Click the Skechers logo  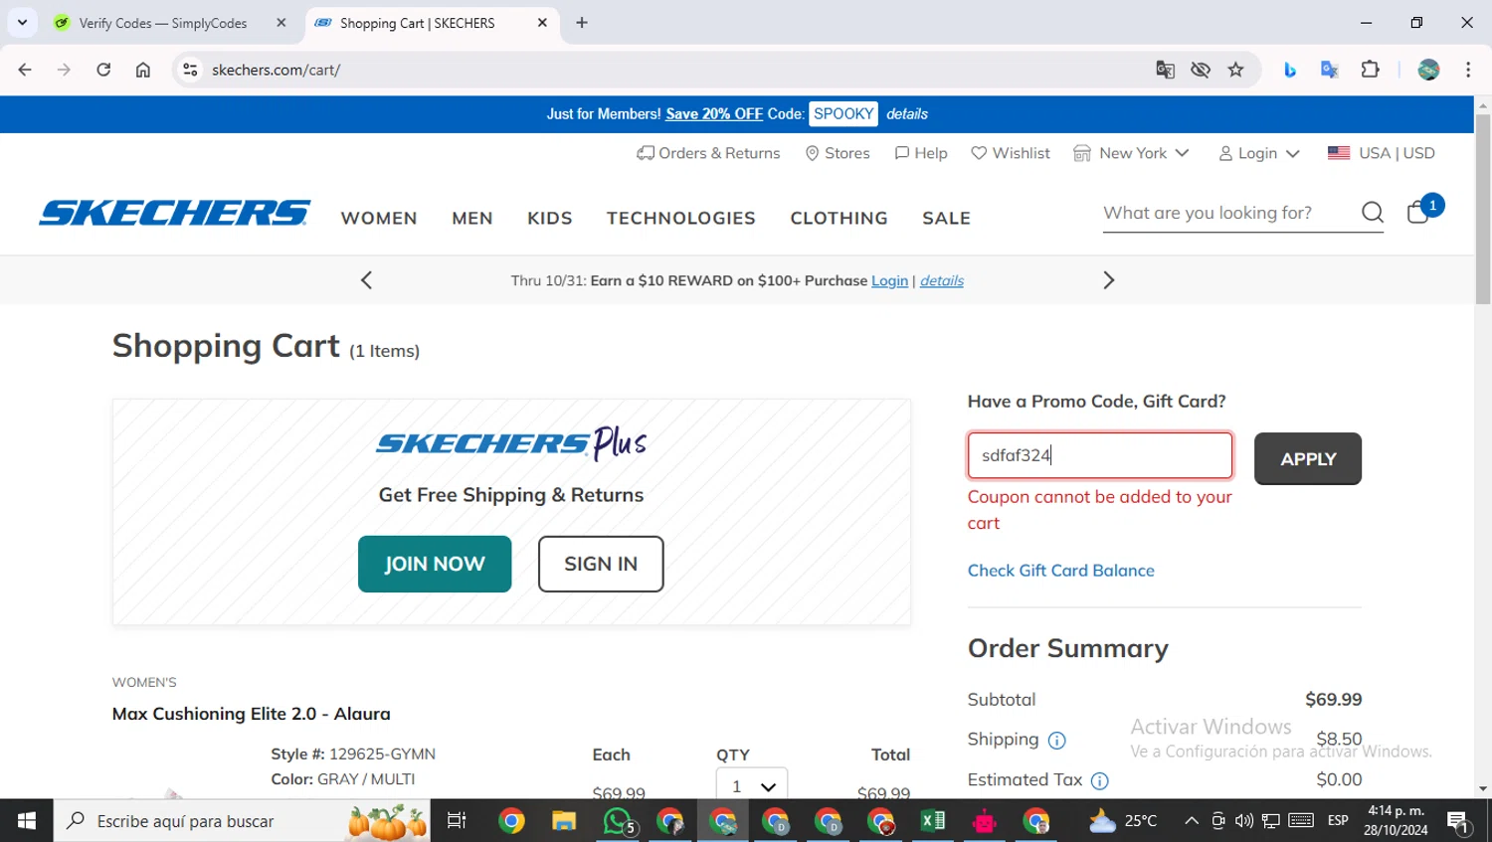point(174,213)
